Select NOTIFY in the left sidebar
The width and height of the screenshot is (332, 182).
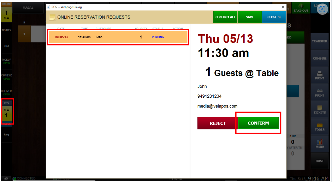[x=6, y=30]
